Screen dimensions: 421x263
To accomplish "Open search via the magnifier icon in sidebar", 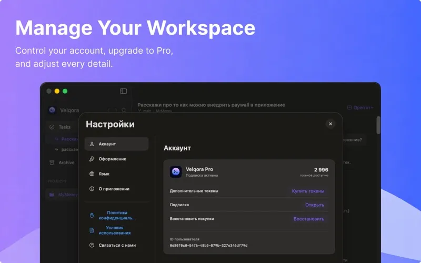I will [124, 110].
